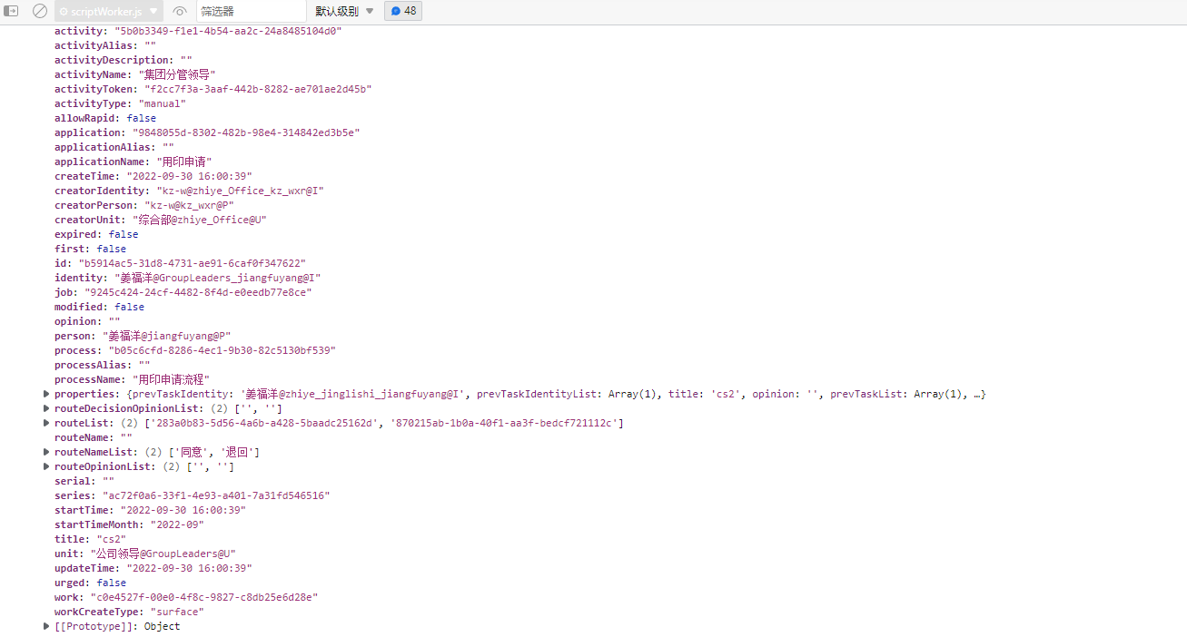
Task: Click the urged false value
Action: click(x=112, y=583)
